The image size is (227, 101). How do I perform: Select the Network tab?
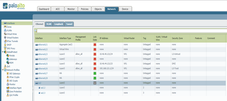tap(111, 9)
